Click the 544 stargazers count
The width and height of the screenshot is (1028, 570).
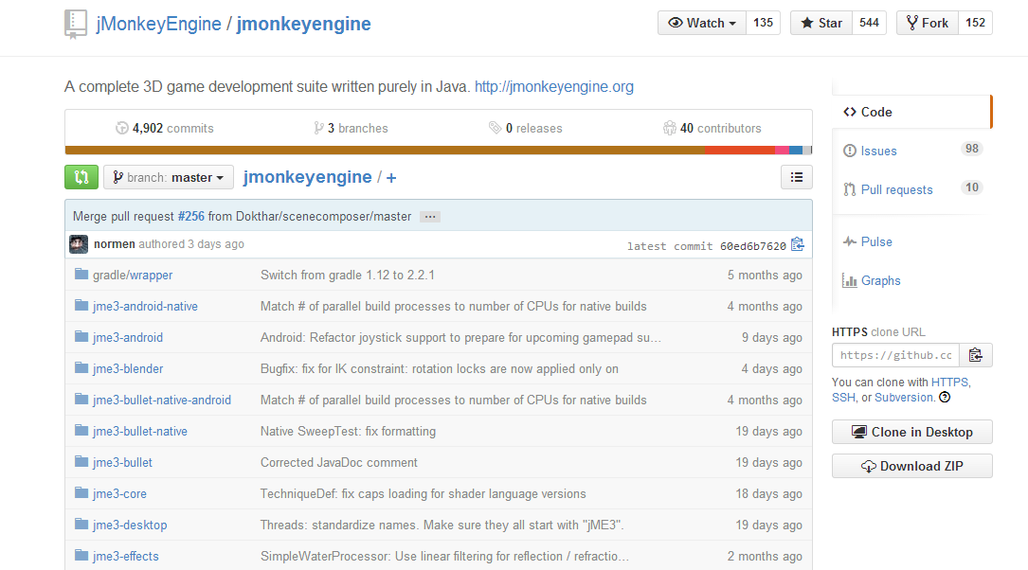point(870,23)
